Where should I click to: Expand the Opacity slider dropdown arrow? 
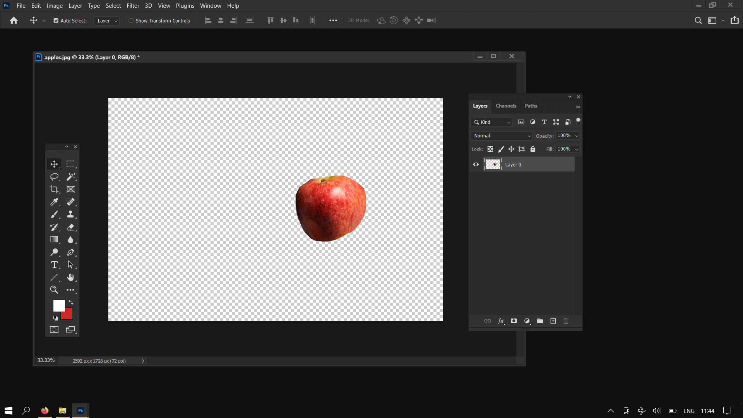click(577, 136)
